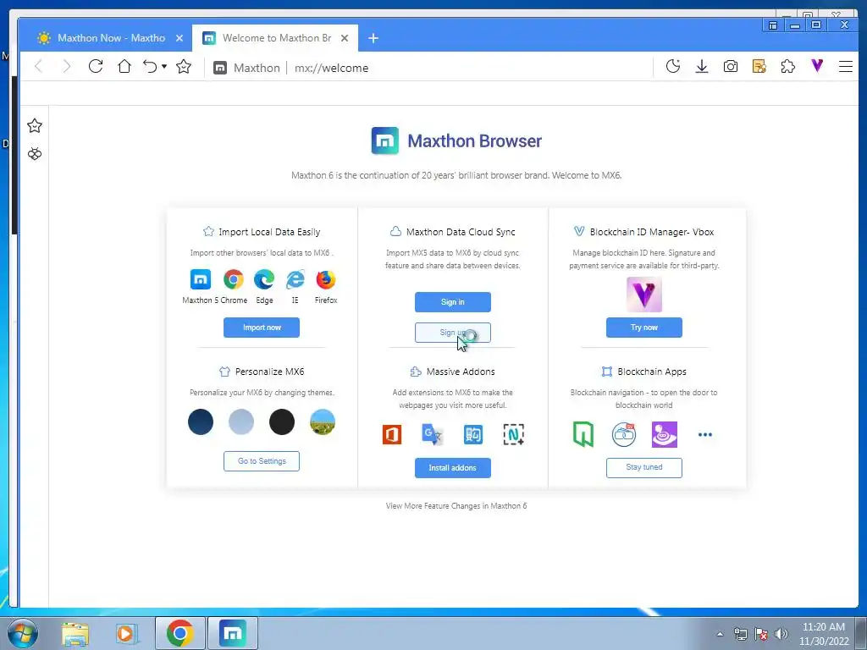Select the Firefox import icon
Screen dimensions: 867x650
pyautogui.click(x=326, y=279)
